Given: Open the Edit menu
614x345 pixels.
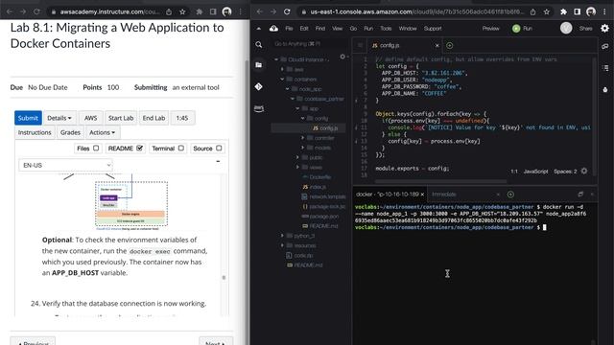Looking at the screenshot, I should click(304, 29).
